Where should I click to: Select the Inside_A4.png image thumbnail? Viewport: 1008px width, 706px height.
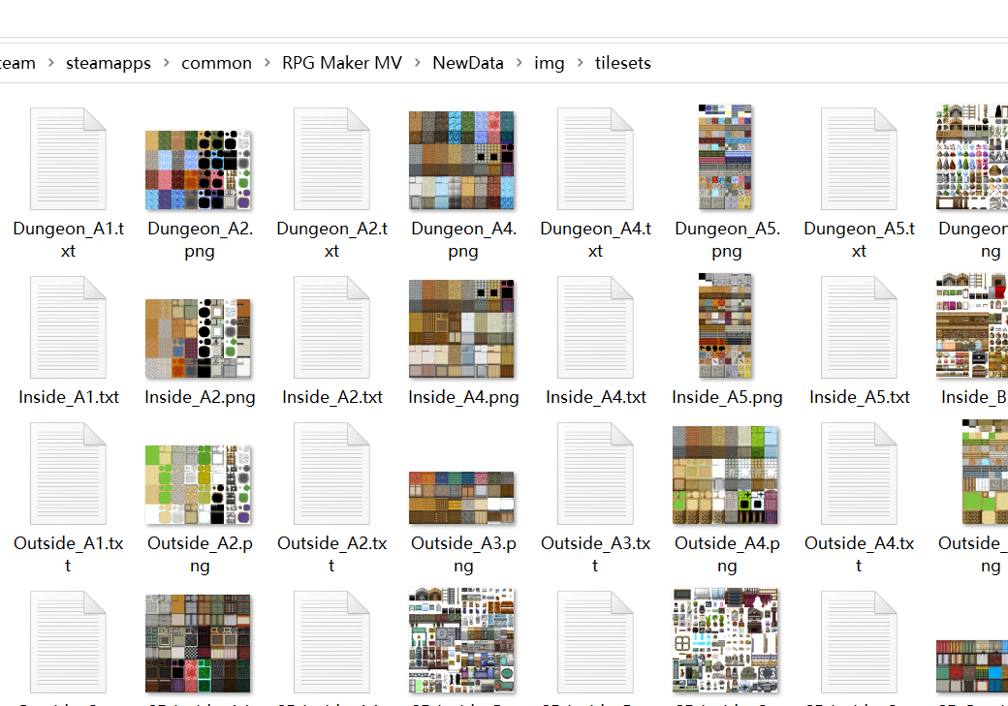pos(461,329)
